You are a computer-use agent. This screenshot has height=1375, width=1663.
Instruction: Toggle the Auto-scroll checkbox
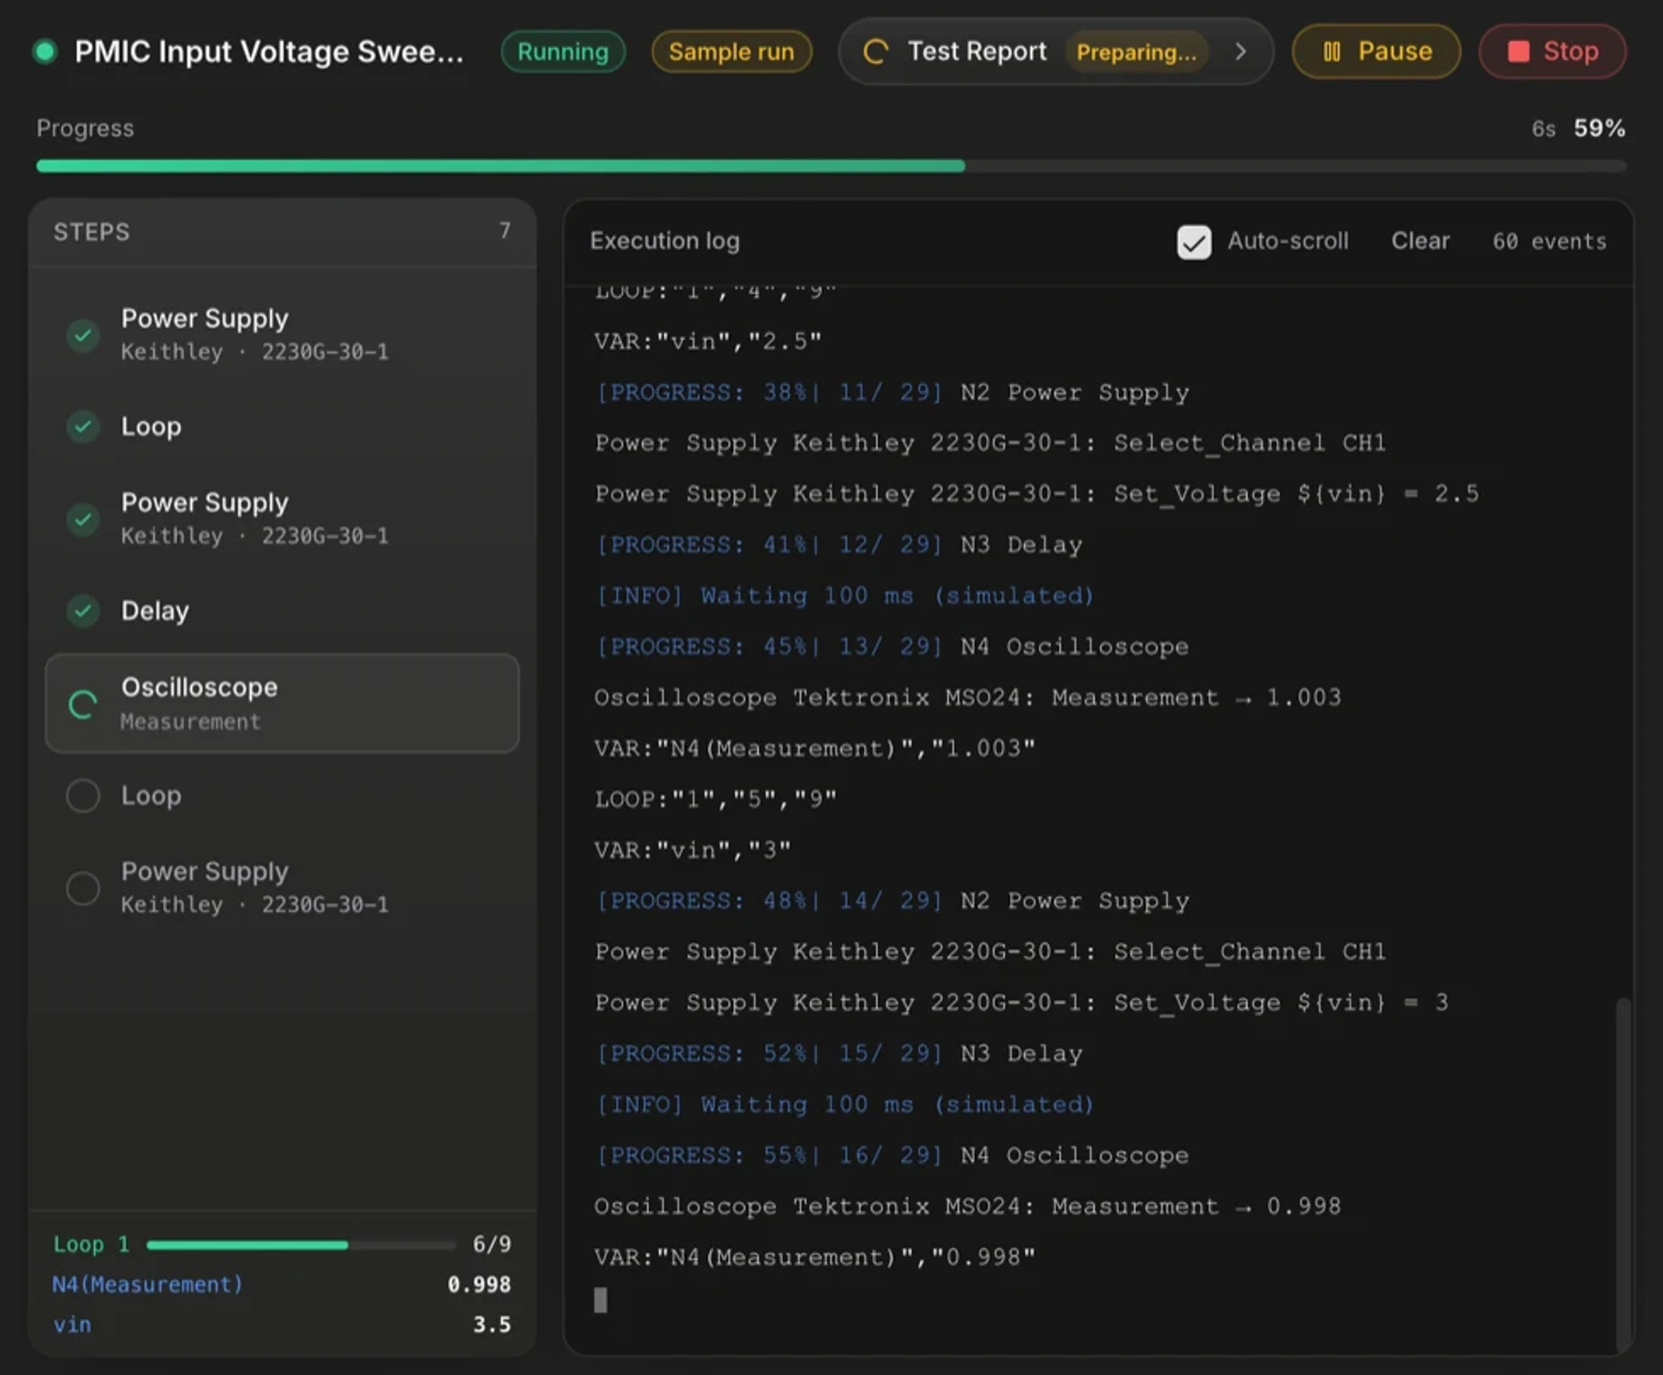click(1194, 242)
